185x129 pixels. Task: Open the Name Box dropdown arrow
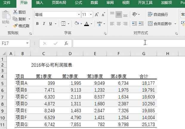click(x=27, y=43)
